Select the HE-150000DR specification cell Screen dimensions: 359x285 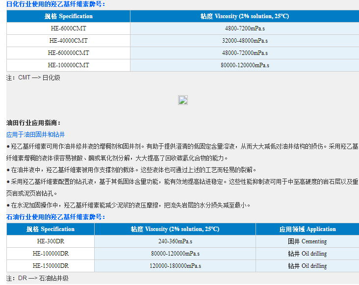(x=51, y=266)
